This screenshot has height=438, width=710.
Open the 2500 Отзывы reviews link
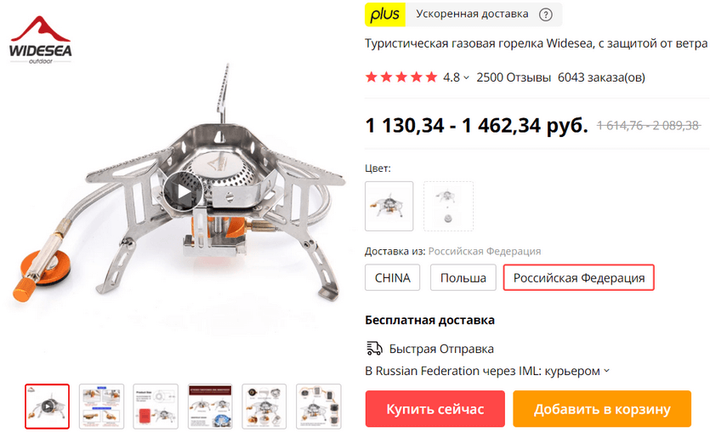pyautogui.click(x=514, y=77)
